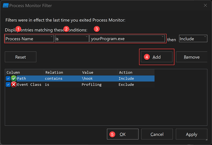Click the 'Profiling' value cell
This screenshot has height=145, width=212.
(x=92, y=85)
